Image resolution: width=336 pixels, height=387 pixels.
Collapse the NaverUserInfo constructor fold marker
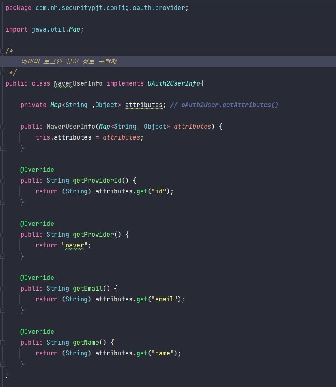pos(3,127)
